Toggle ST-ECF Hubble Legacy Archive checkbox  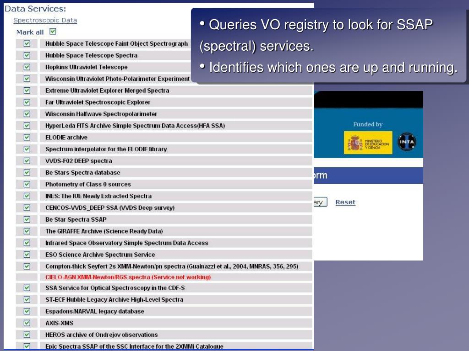point(27,299)
